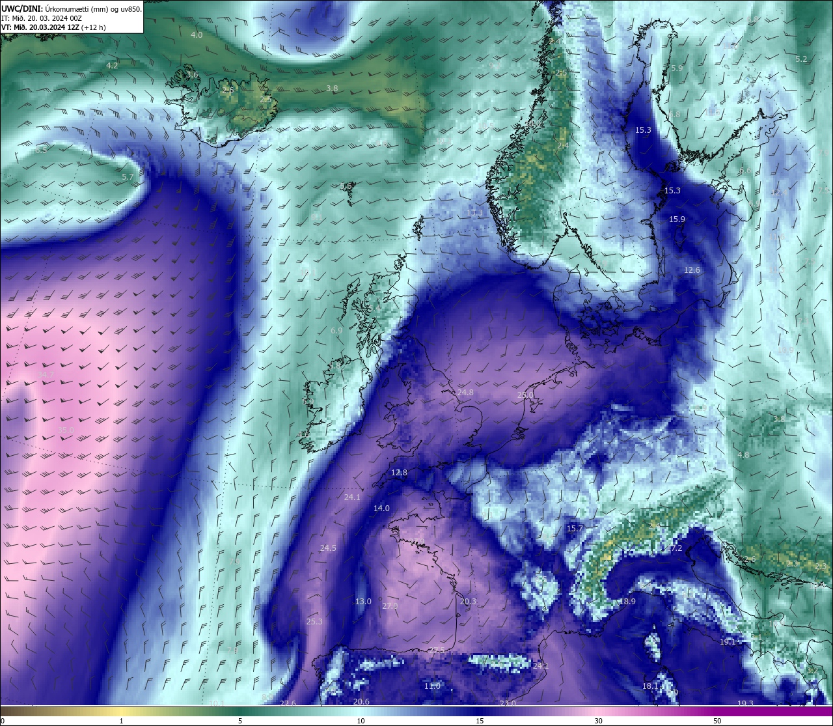Click color scale tick label '30'
Screen dimensions: 833x726
coord(598,721)
